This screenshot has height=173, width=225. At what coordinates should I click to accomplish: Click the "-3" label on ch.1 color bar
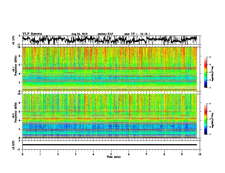pos(210,57)
